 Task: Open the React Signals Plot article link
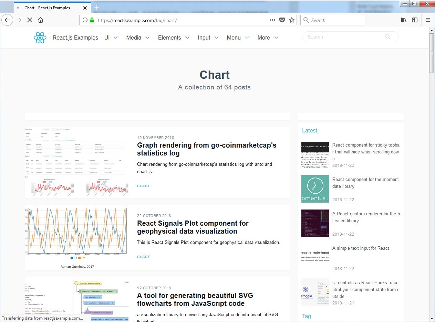(x=193, y=227)
